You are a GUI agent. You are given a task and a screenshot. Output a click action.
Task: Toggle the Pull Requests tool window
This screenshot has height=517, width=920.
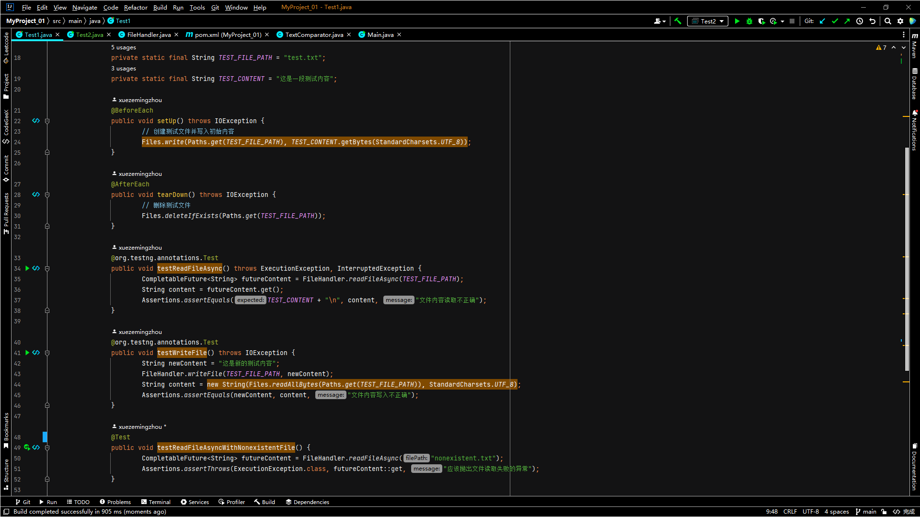[x=6, y=214]
